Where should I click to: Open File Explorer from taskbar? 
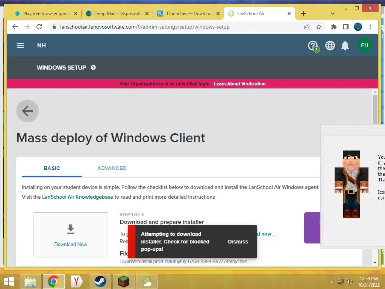pos(30,281)
